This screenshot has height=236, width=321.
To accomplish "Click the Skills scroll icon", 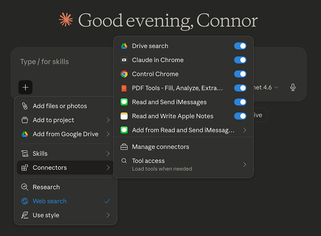I will point(25,154).
